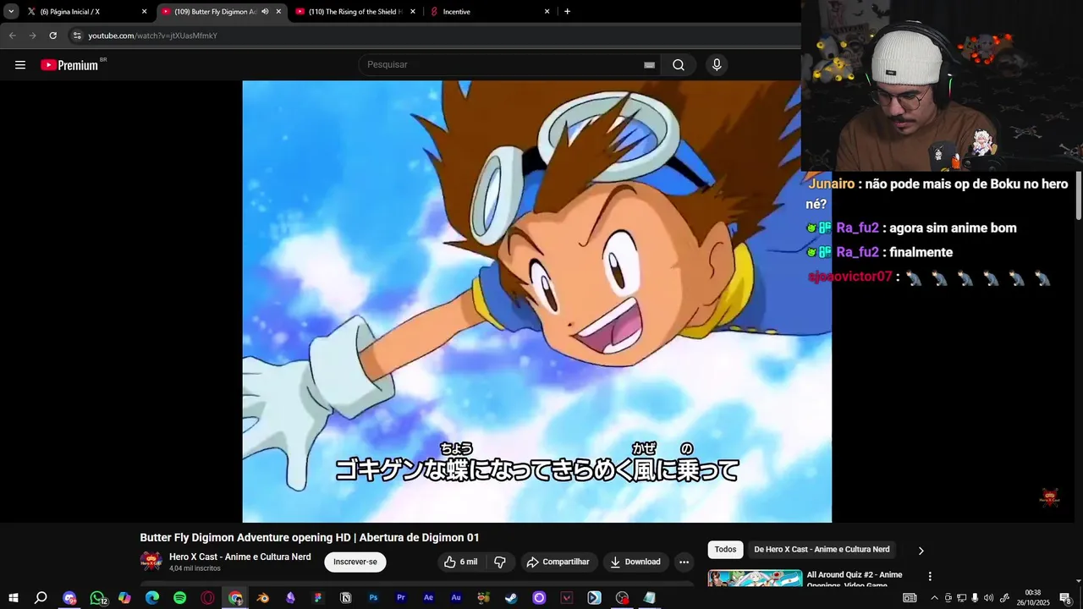Screen dimensions: 1083x609
Task: Open Windows taskbar search
Action: [x=41, y=598]
